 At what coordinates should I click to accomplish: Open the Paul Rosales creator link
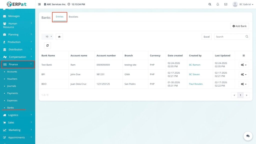pos(196,84)
